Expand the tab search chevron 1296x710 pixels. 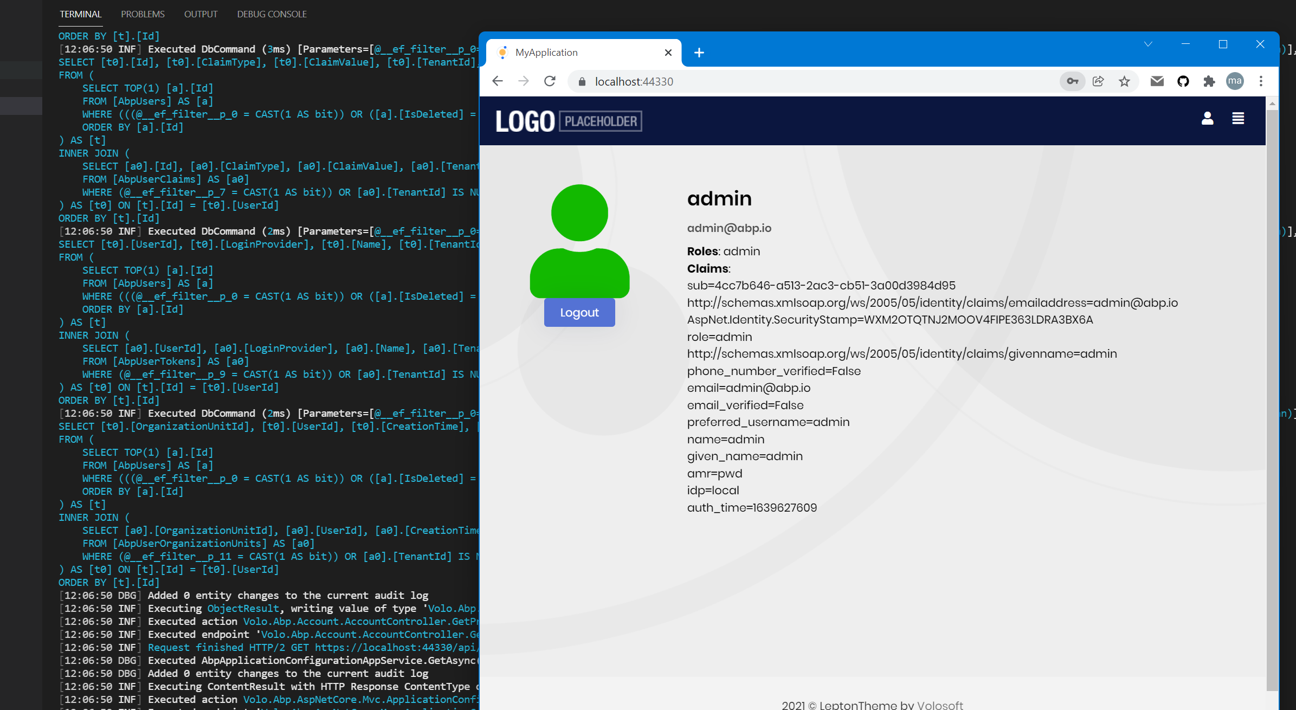(1148, 44)
